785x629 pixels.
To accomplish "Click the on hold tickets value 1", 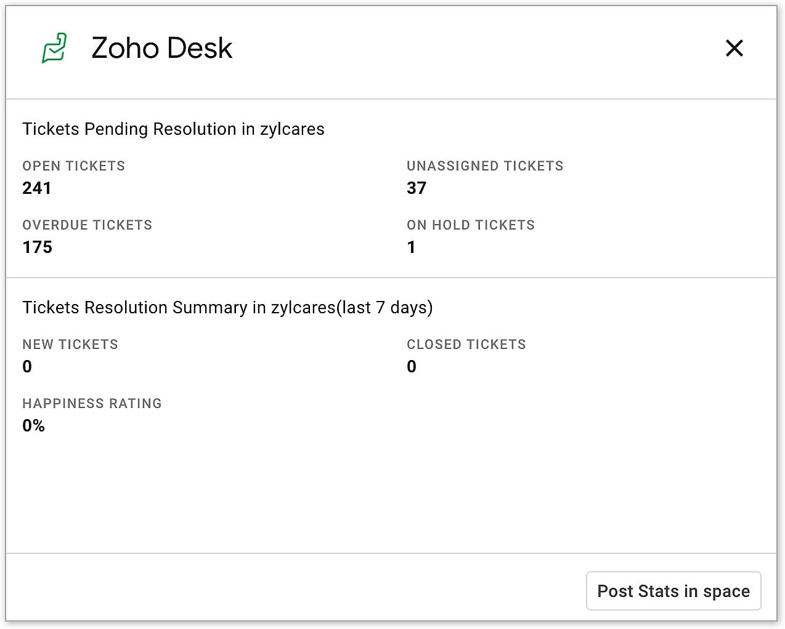I will click(x=412, y=247).
